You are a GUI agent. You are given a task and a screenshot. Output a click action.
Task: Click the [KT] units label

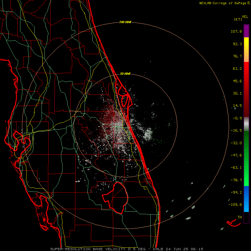[x=238, y=19]
